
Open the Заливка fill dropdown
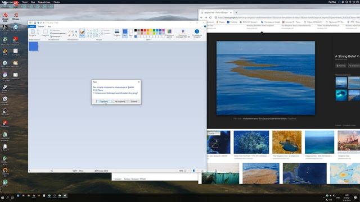tap(106, 34)
